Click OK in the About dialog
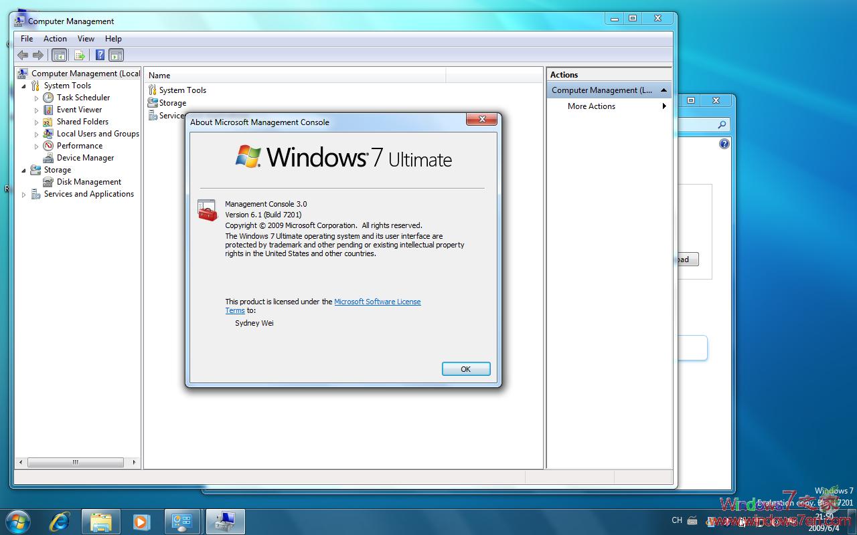The height and width of the screenshot is (535, 857). [466, 369]
